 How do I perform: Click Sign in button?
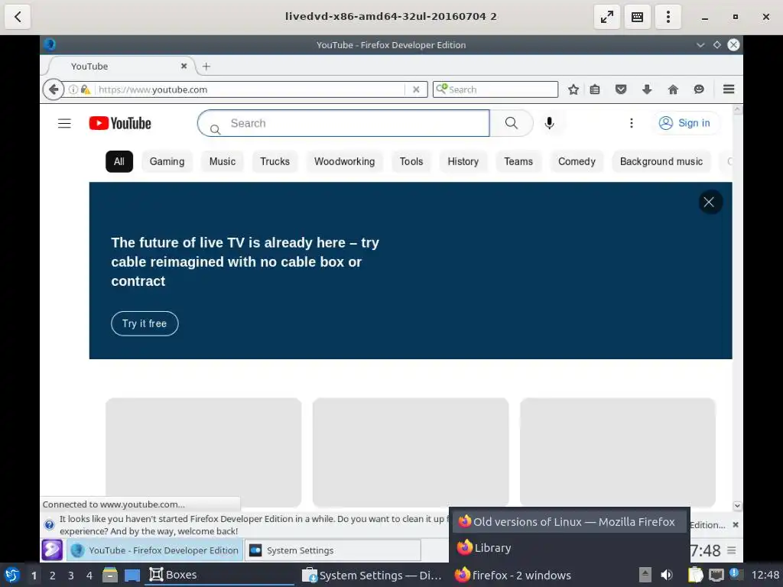click(685, 123)
